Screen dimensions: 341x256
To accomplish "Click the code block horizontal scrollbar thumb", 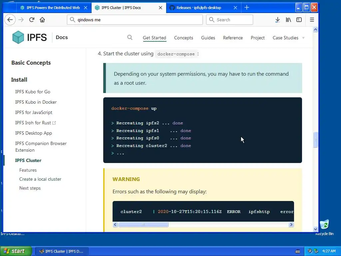I will click(143, 224).
